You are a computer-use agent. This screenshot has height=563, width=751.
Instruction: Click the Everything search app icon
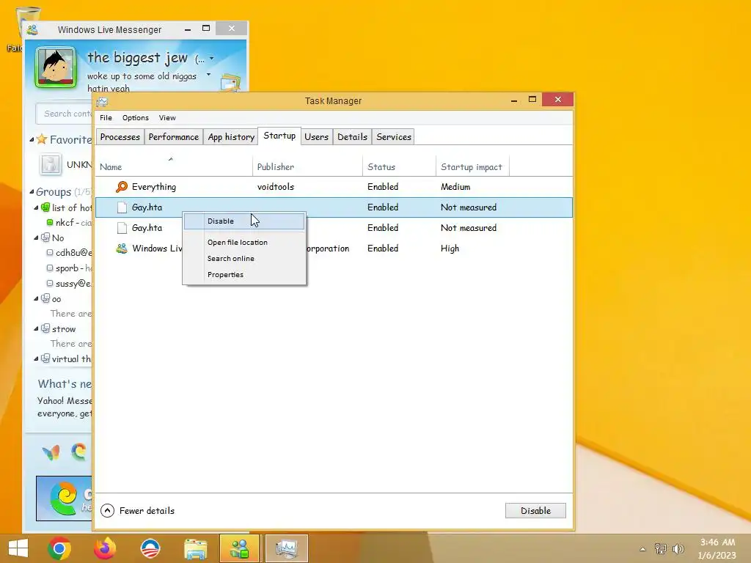click(x=122, y=187)
